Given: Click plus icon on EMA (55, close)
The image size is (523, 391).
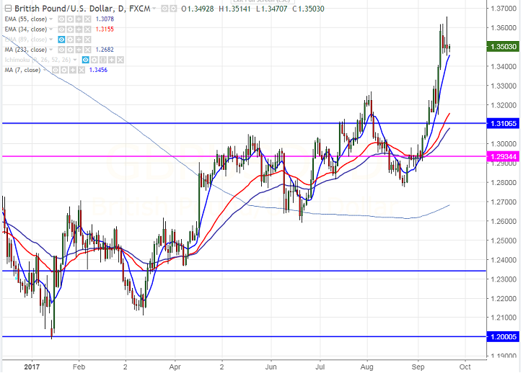Looking at the screenshot, I should (79, 19).
